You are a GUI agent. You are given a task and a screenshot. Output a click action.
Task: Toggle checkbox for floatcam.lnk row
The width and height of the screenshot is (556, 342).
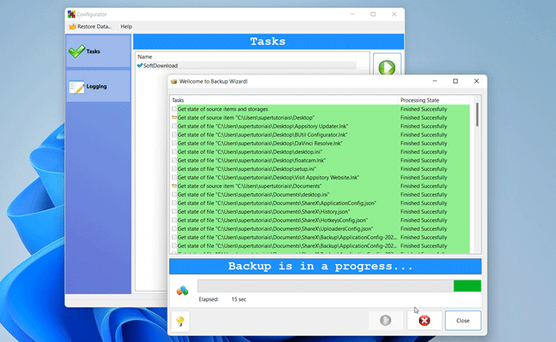tap(174, 160)
